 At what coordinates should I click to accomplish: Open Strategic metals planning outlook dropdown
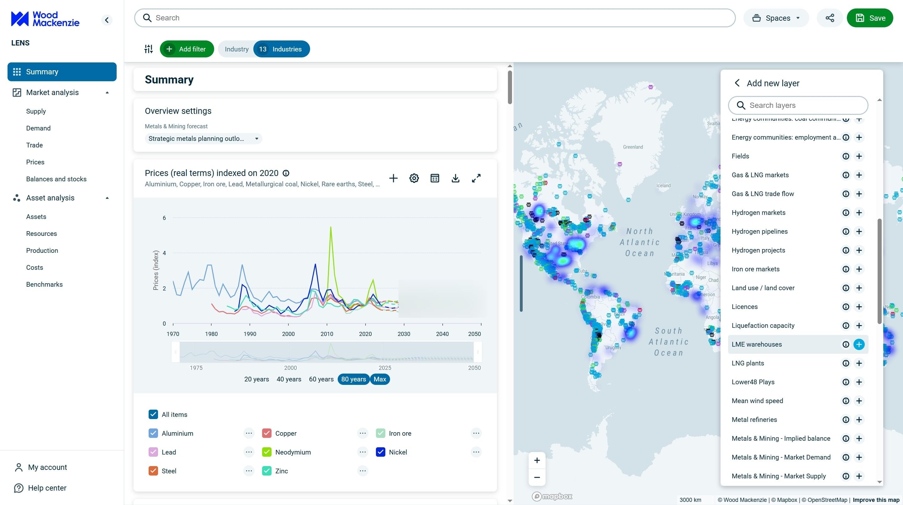point(203,139)
